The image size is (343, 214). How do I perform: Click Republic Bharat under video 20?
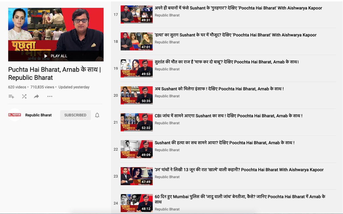(x=167, y=96)
